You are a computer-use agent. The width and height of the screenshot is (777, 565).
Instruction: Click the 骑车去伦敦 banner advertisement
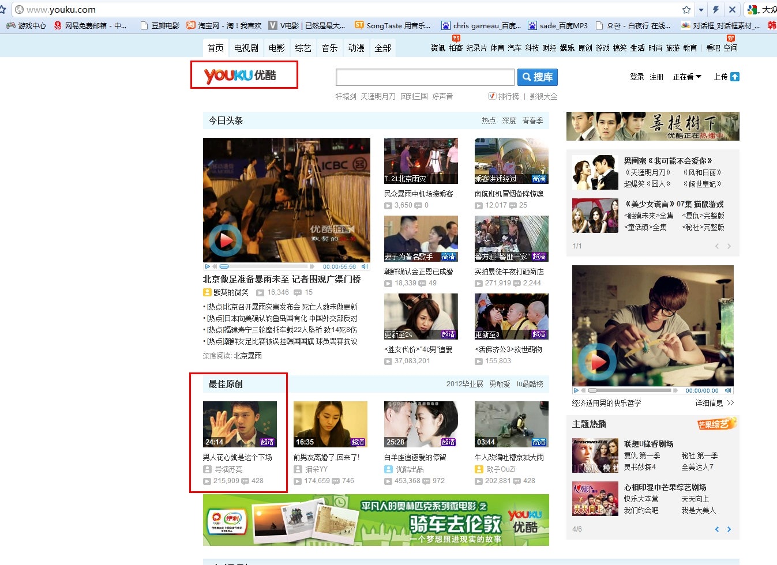[x=376, y=520]
